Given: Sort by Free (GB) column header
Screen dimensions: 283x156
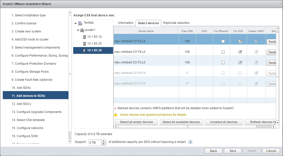Looking at the screenshot, I should click(187, 31).
